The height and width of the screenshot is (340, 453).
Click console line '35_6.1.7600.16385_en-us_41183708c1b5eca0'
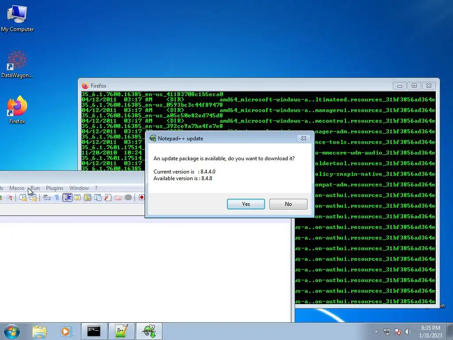point(152,94)
